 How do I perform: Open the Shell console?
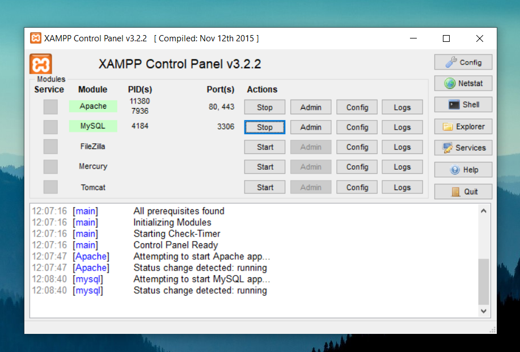463,105
